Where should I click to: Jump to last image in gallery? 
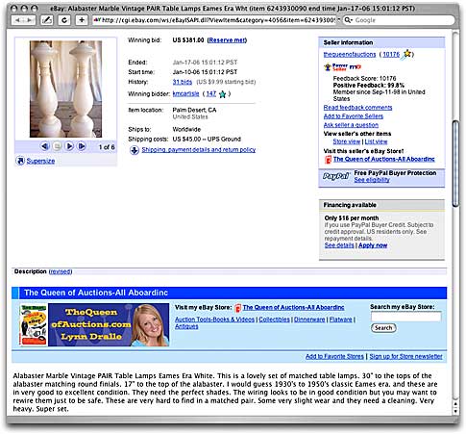click(82, 146)
